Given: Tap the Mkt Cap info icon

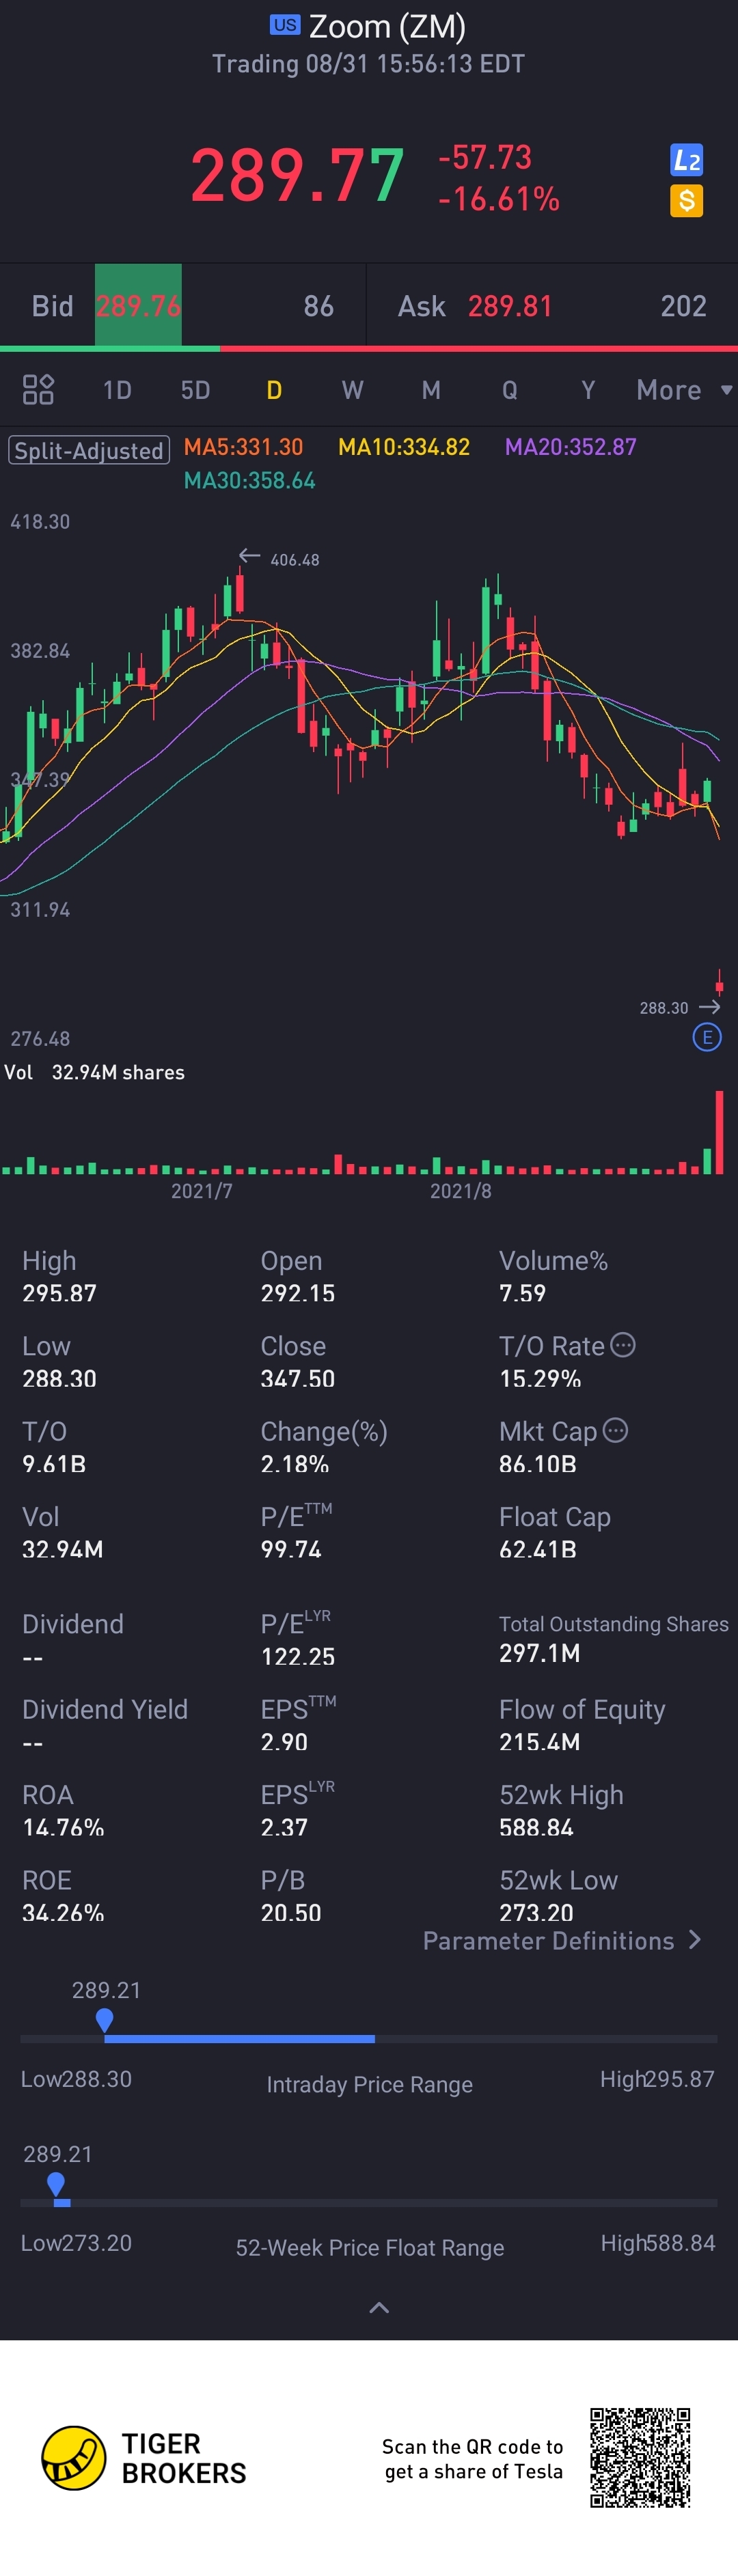Looking at the screenshot, I should coord(616,1430).
